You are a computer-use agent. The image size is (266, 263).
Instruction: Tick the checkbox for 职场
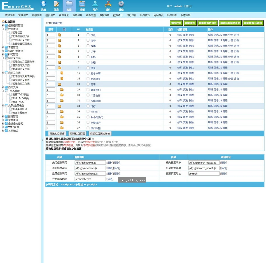pyautogui.click(x=88, y=57)
